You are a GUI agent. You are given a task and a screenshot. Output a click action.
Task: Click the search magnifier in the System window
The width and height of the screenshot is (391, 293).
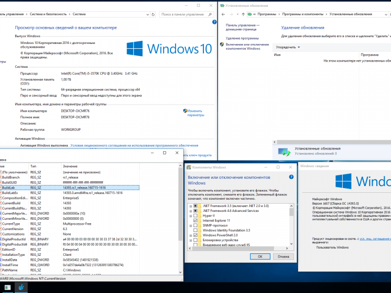click(x=210, y=15)
